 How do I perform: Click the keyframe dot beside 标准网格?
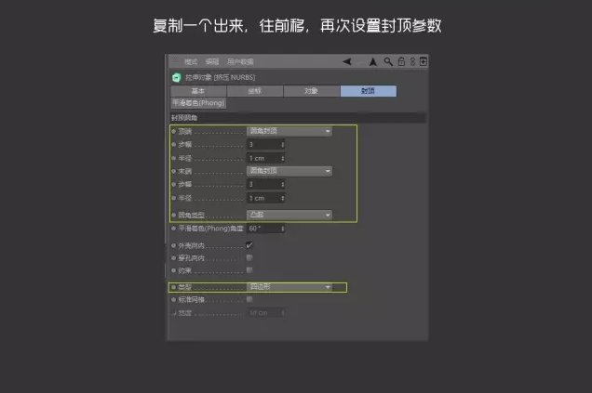click(x=174, y=299)
